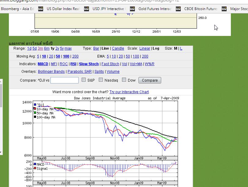Image resolution: width=248 pixels, height=187 pixels.
Task: Add the 200-day EMA
Action: [x=145, y=56]
